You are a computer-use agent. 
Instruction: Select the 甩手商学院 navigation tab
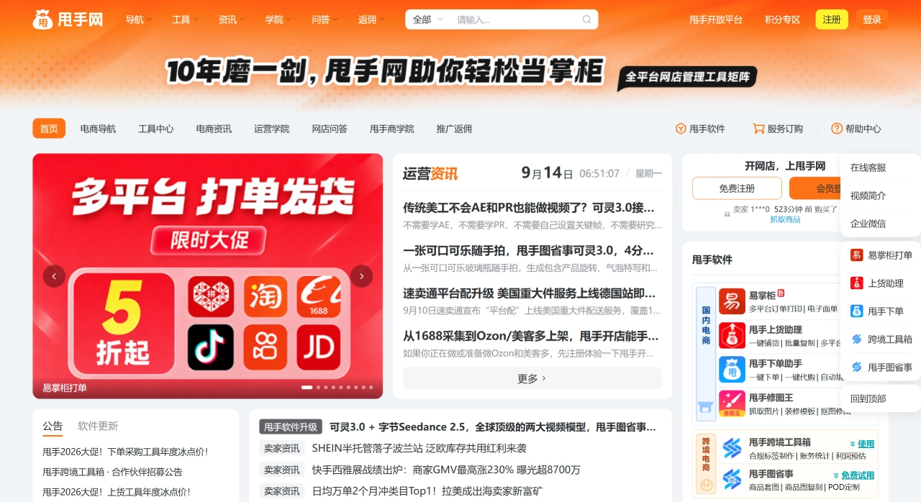click(392, 129)
